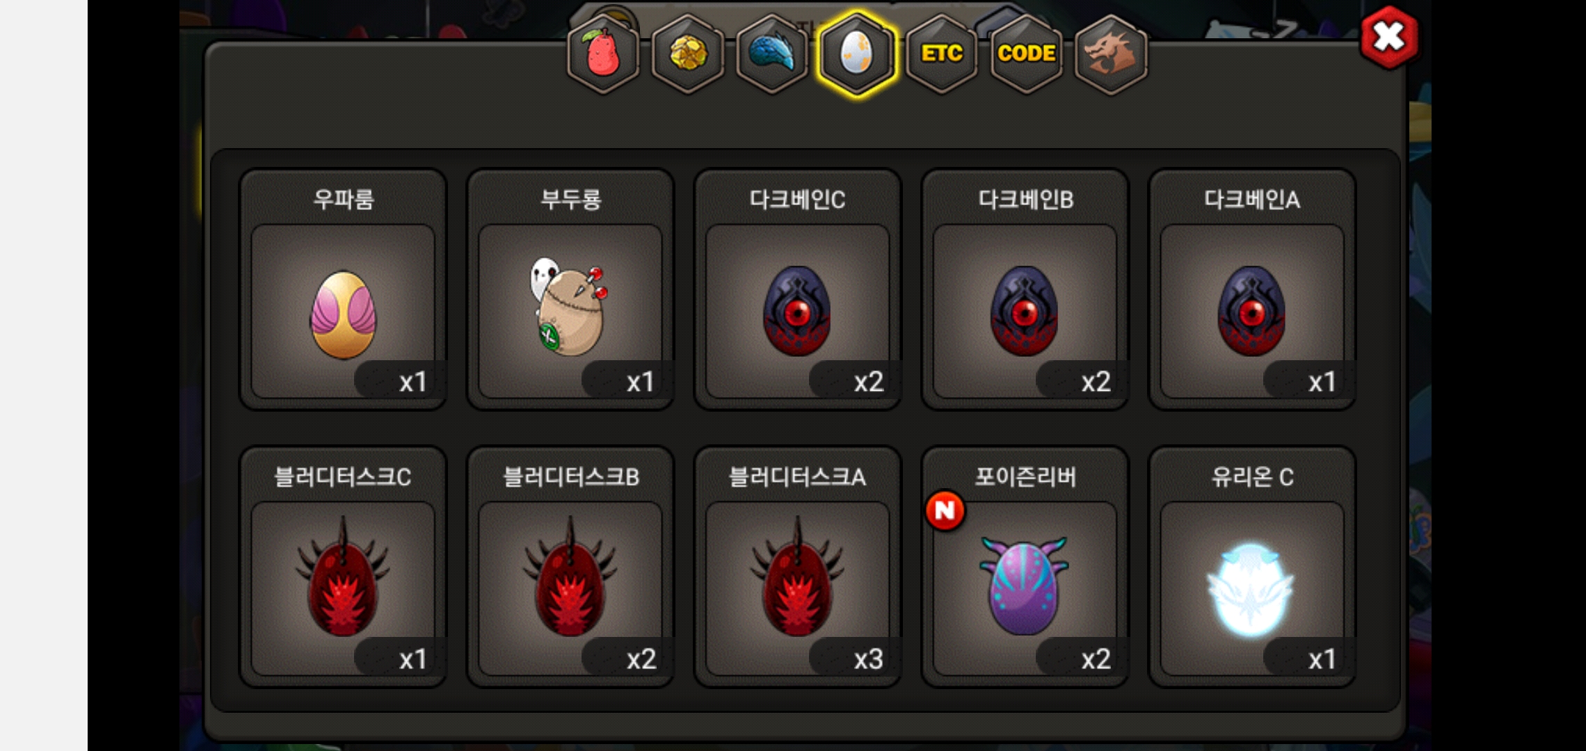Viewport: 1586px width, 751px height.
Task: Open the new 포이즌리버 egg item
Action: (x=1025, y=567)
